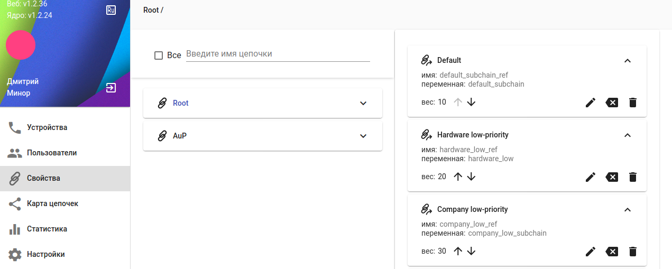Move Company low-priority down in weight

472,251
